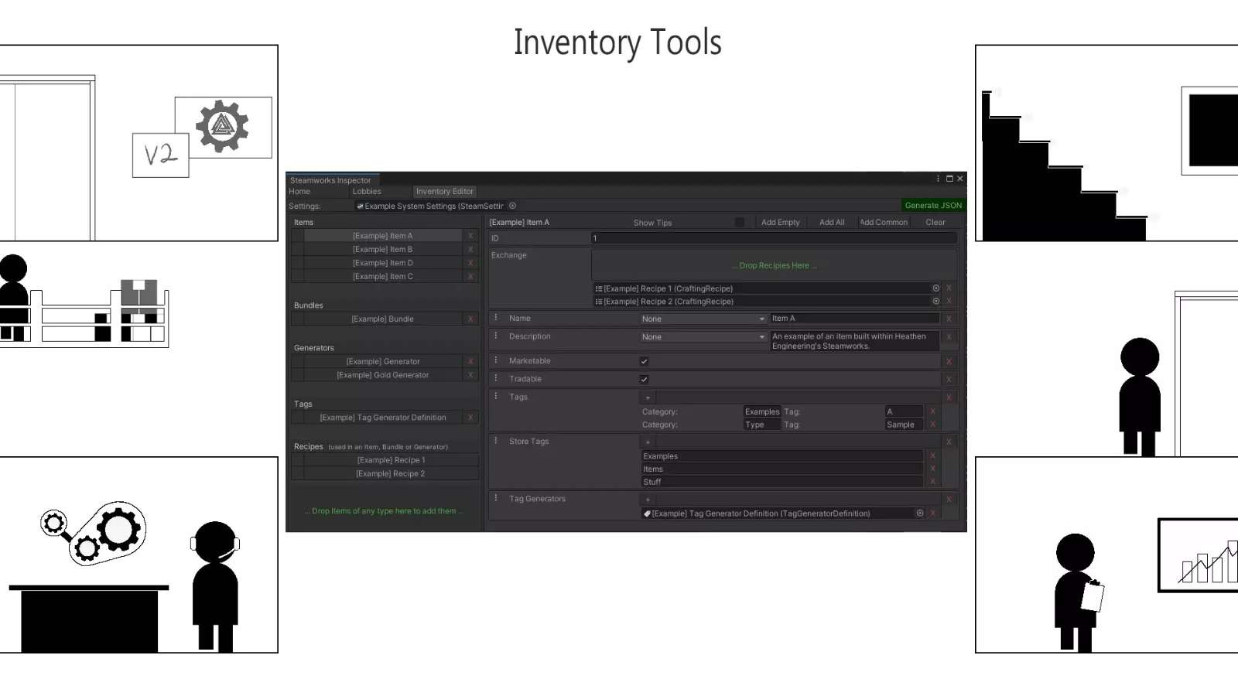Open Steamworks Inspector window options menu

click(x=939, y=179)
